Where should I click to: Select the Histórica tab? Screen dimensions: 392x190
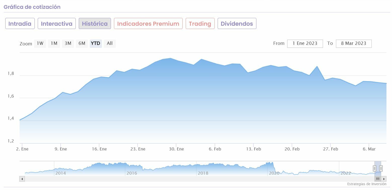click(x=95, y=24)
